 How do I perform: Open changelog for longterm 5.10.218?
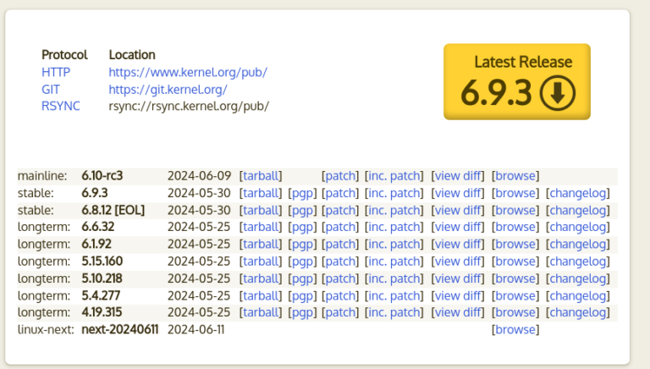coord(578,278)
